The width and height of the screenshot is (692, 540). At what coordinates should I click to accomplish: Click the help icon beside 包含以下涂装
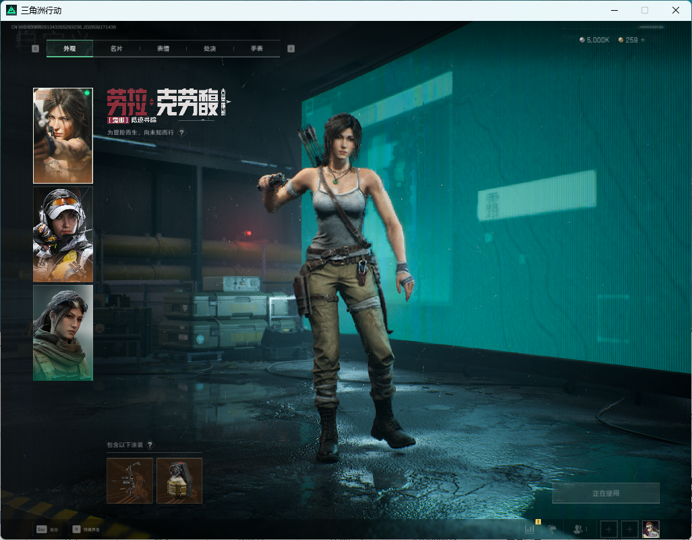(150, 445)
